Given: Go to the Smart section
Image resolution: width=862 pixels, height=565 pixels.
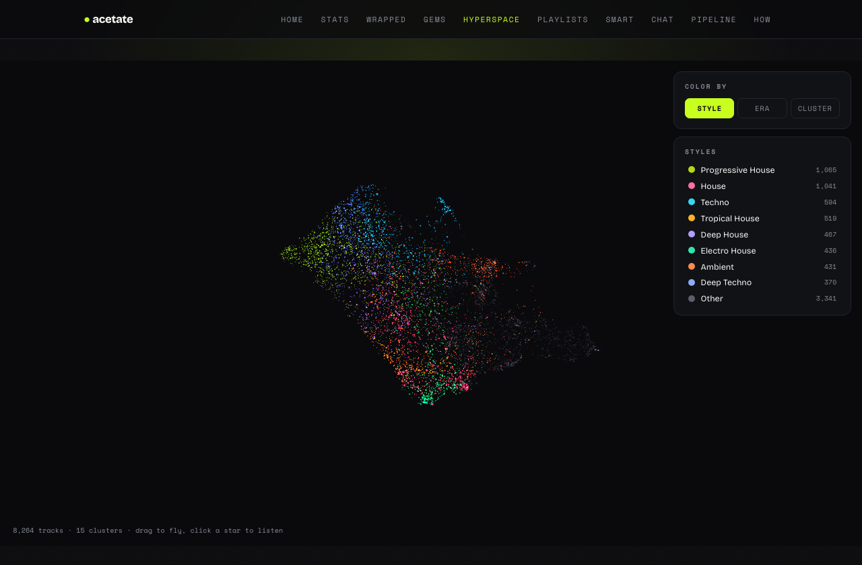Looking at the screenshot, I should click(x=620, y=20).
